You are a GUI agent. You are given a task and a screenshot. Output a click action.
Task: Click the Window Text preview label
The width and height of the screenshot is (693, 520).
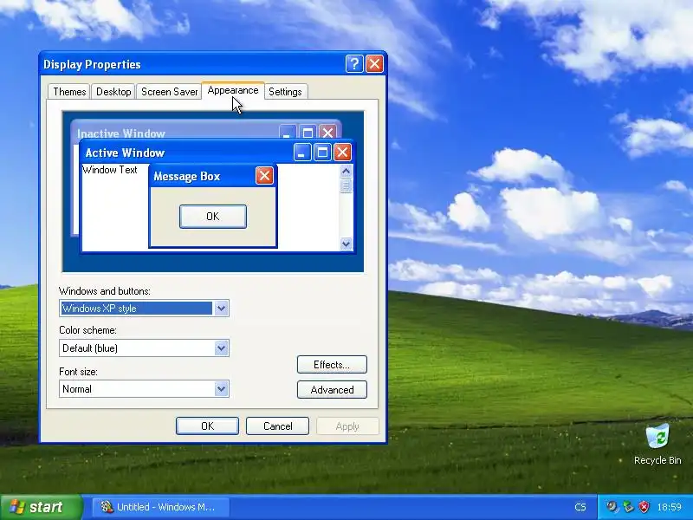(110, 170)
